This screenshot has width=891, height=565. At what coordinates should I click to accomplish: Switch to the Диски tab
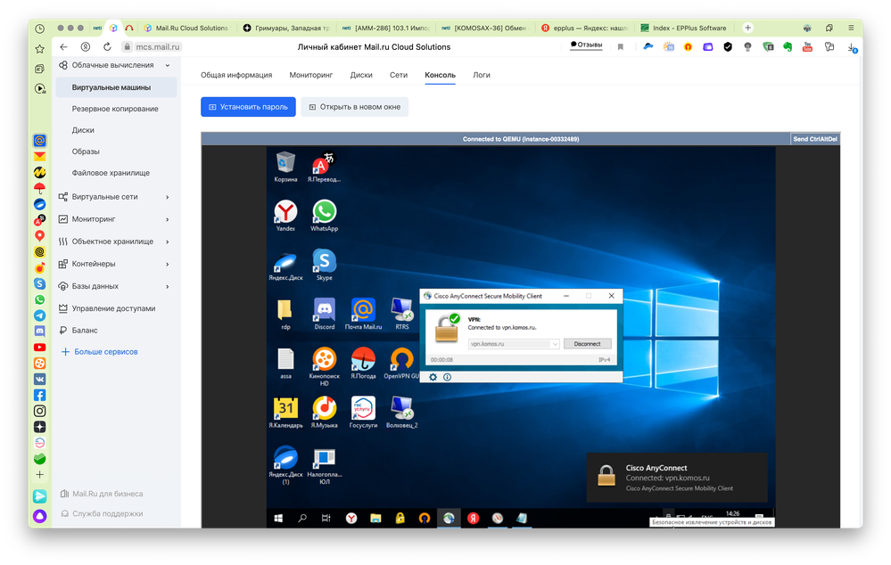click(x=361, y=75)
